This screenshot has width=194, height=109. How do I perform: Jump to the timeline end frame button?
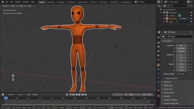tap(85, 94)
